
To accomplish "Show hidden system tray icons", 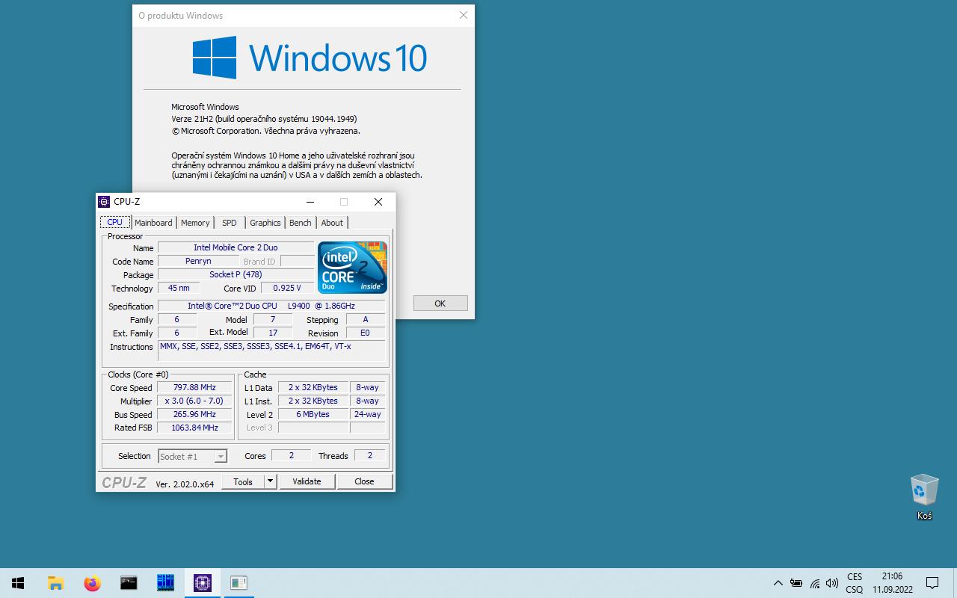I will click(778, 583).
